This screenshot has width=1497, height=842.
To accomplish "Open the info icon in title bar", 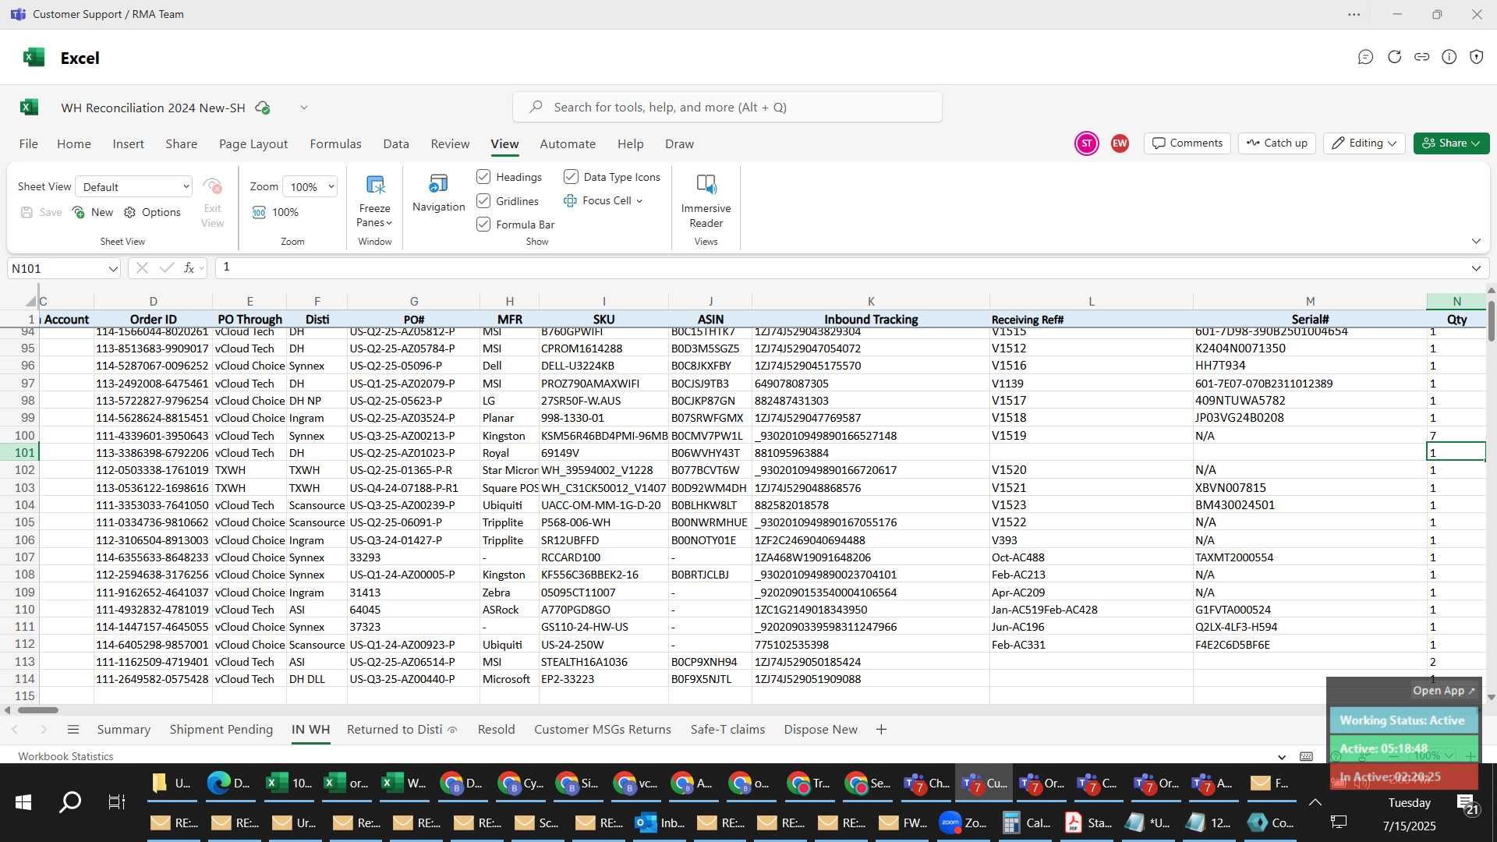I will tap(1449, 57).
